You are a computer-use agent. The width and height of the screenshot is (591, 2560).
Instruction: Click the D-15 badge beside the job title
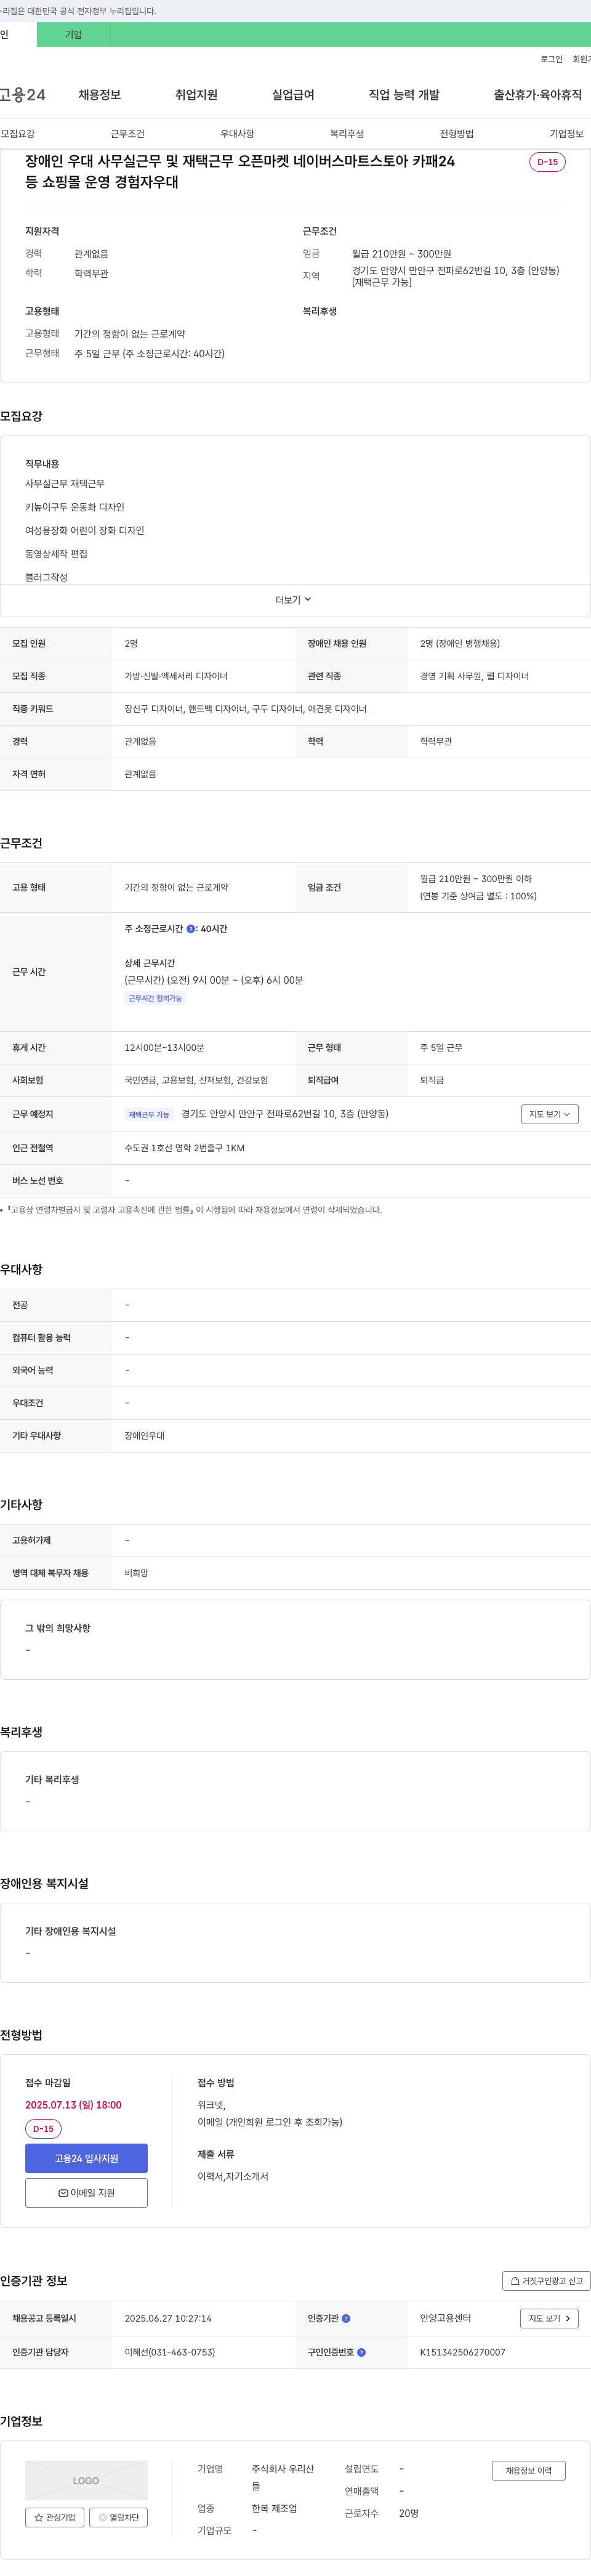click(x=547, y=162)
